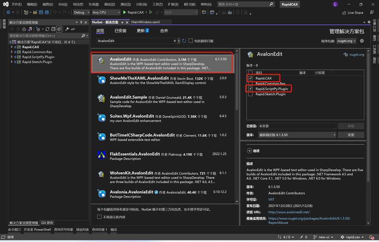The height and width of the screenshot is (242, 379).
Task: Check the include prerelease checkbox
Action: 190,41
